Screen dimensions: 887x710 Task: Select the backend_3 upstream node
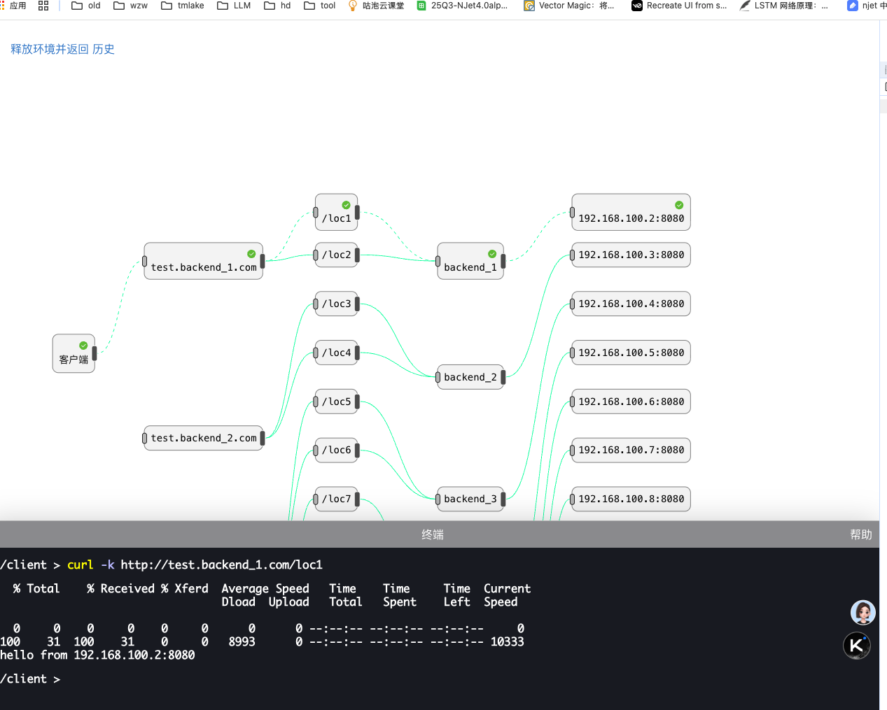[470, 499]
